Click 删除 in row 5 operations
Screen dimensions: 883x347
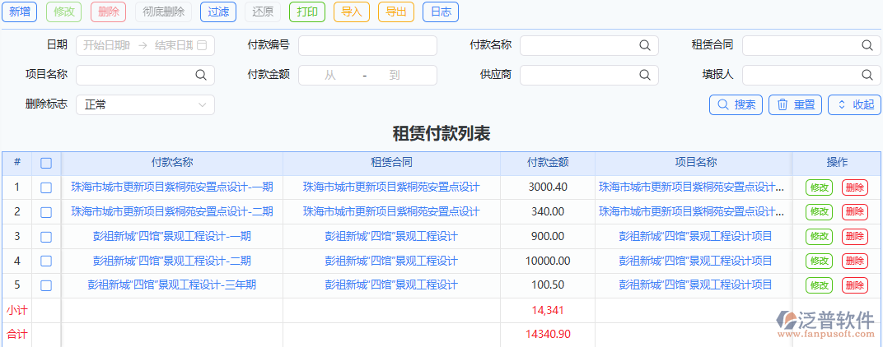click(855, 285)
